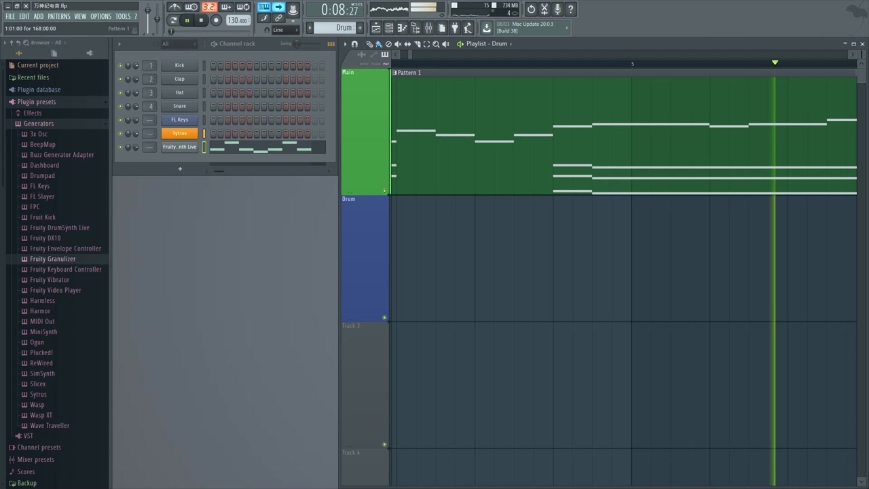Screen dimensions: 869x489
Task: Open the Plugin picker plug icon
Action: pos(454,28)
